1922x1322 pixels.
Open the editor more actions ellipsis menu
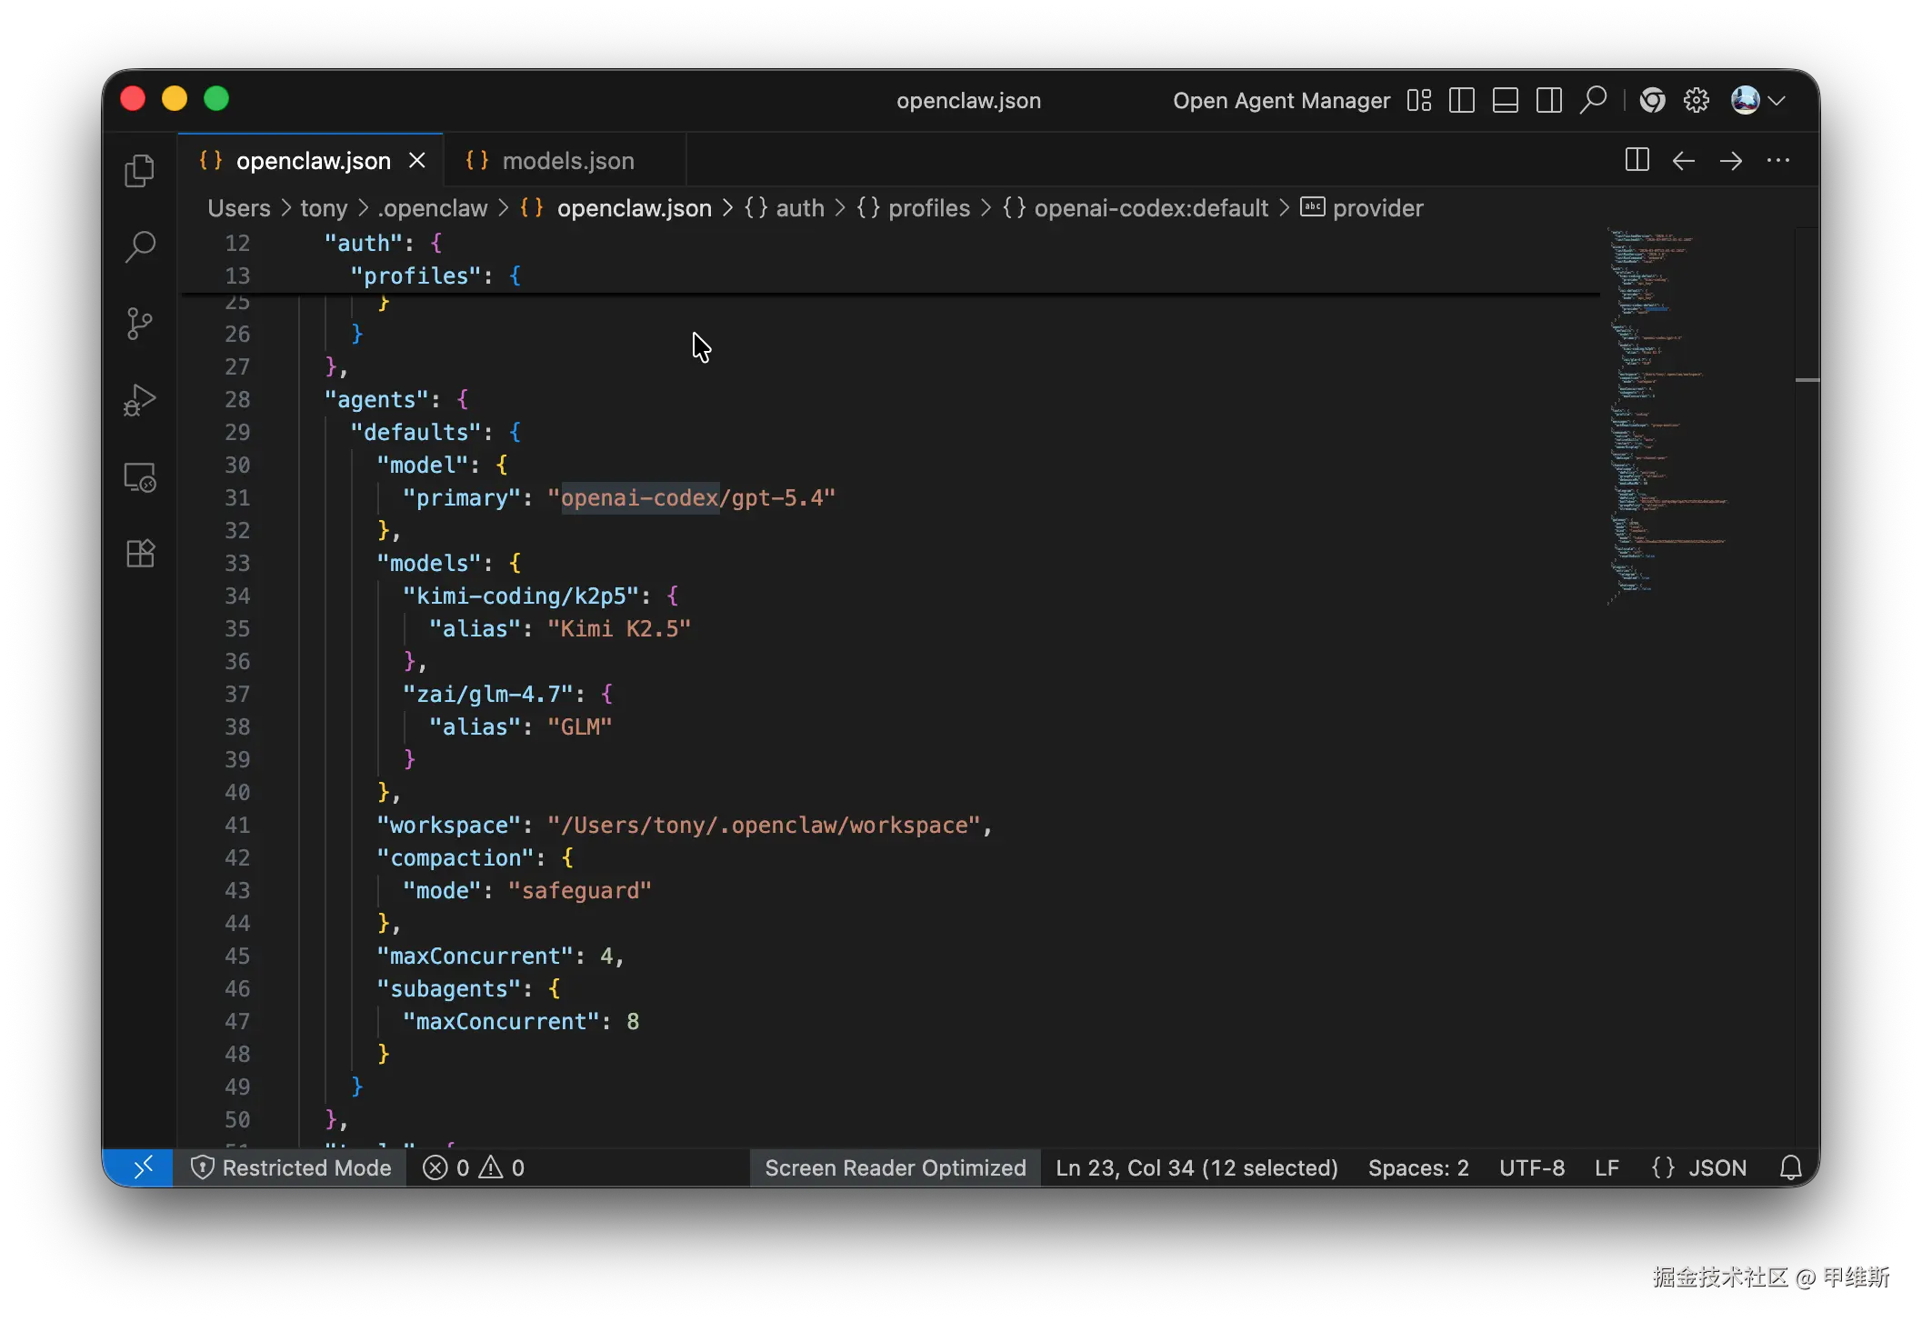1777,160
